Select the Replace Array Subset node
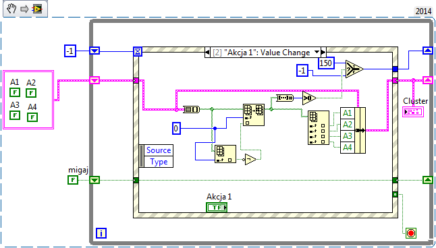 (x=254, y=115)
